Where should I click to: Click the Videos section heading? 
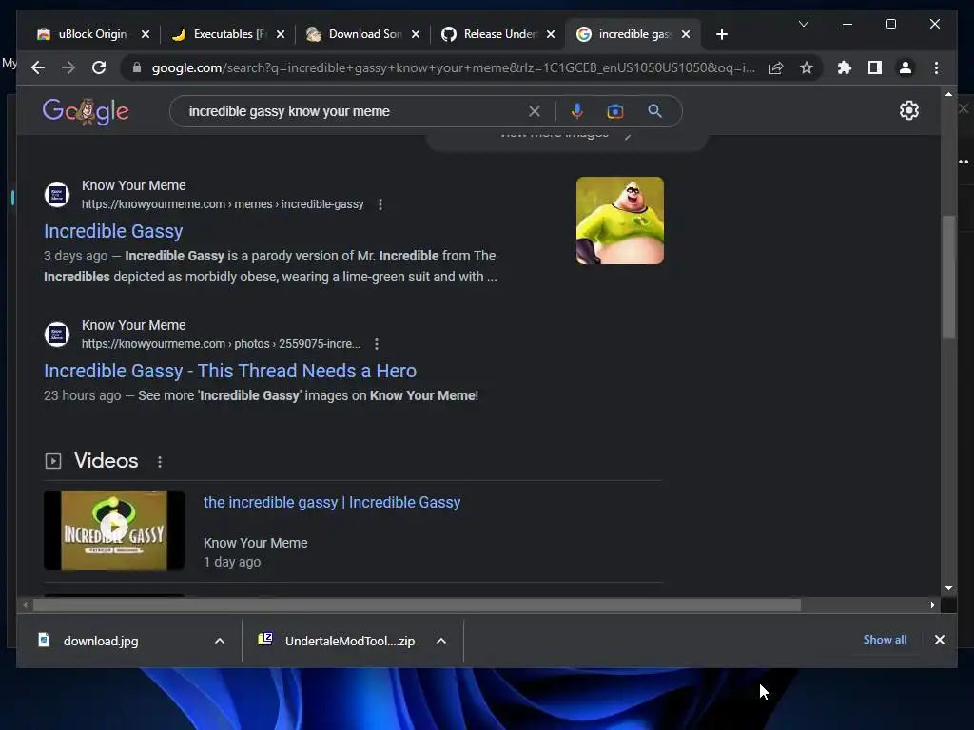(x=107, y=461)
